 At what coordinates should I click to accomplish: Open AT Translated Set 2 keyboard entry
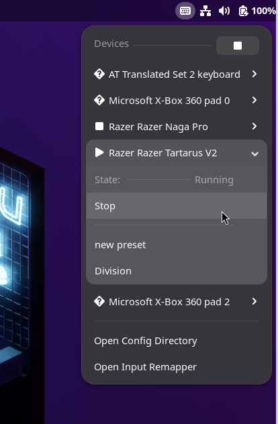coord(177,74)
